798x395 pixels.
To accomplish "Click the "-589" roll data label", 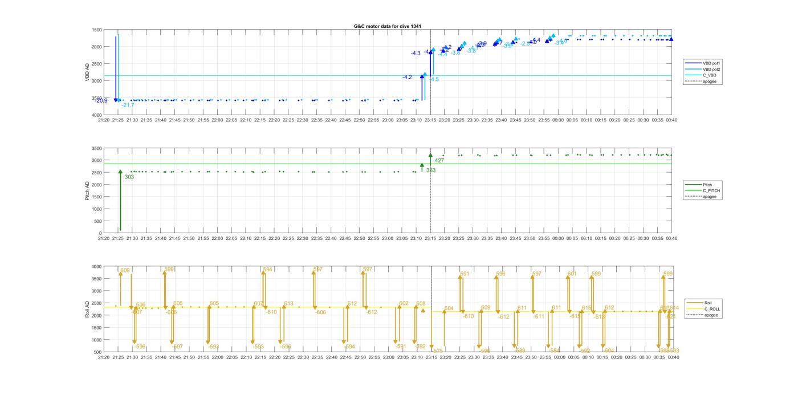I will point(520,351).
